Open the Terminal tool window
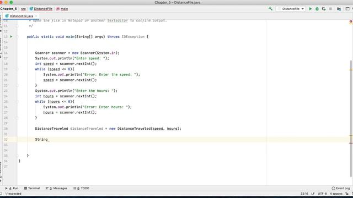The image size is (353, 198). click(x=32, y=188)
